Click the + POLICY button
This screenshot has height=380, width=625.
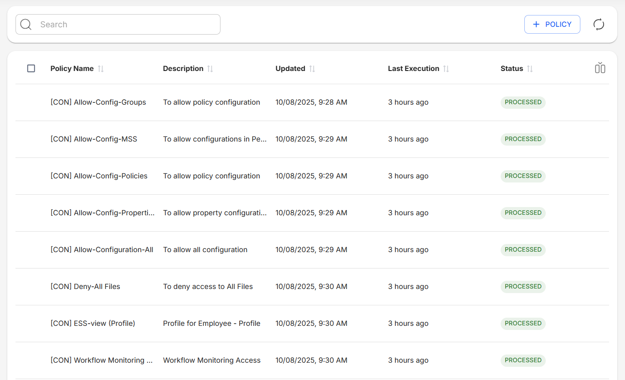tap(552, 25)
